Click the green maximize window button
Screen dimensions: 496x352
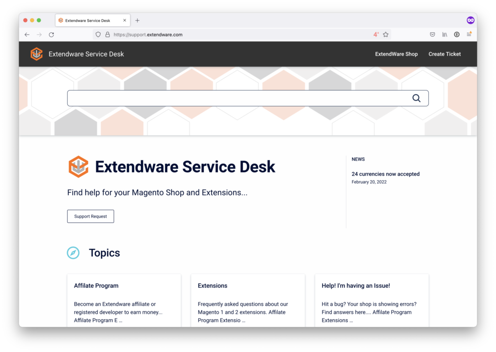39,20
